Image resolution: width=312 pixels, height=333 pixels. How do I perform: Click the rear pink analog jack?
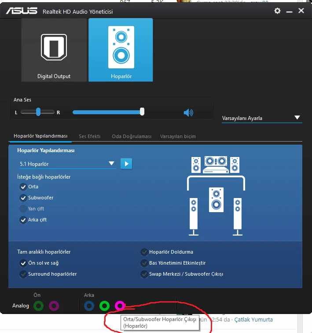coord(120,306)
